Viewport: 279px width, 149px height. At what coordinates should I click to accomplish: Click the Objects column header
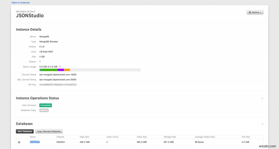tap(60, 137)
